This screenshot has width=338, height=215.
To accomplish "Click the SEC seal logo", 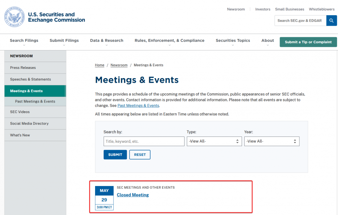I will coord(14,17).
